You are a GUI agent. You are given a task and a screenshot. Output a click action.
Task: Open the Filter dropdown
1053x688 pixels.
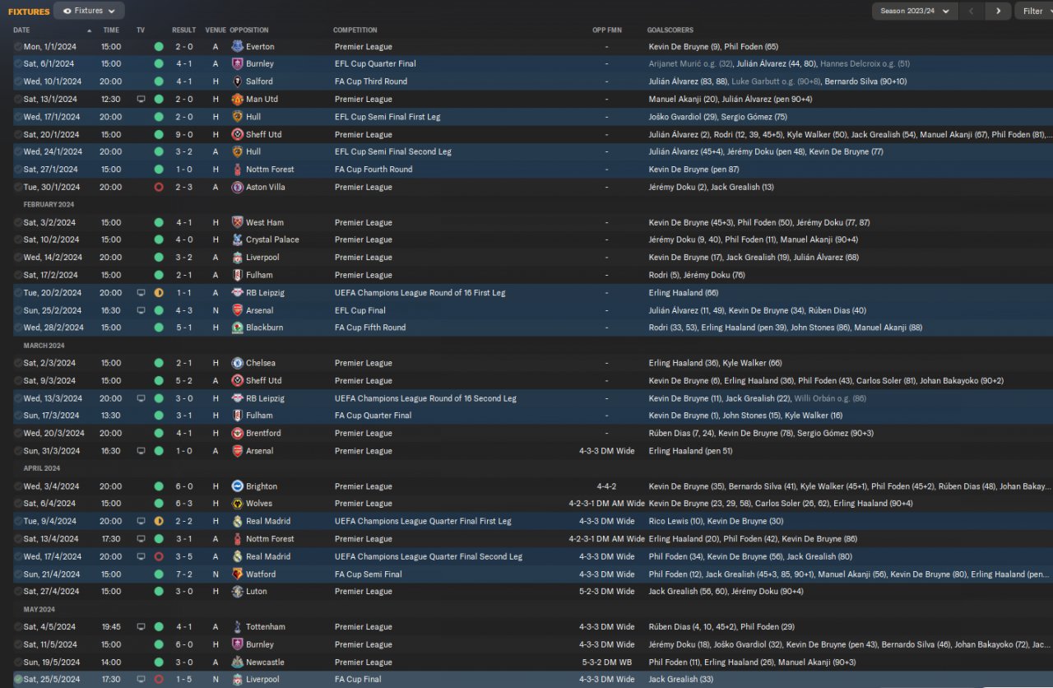click(1033, 11)
